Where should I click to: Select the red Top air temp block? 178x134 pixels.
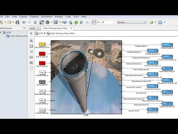coord(42,63)
